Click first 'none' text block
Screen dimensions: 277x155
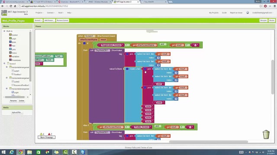pyautogui.click(x=148, y=106)
